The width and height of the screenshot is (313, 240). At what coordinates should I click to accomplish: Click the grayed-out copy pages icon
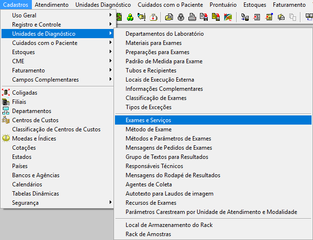[x=293, y=17]
